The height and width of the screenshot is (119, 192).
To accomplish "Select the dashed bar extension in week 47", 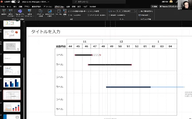I will [96, 55].
